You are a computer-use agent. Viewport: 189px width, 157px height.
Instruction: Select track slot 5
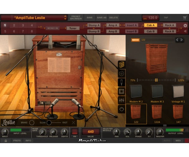point(5,31)
